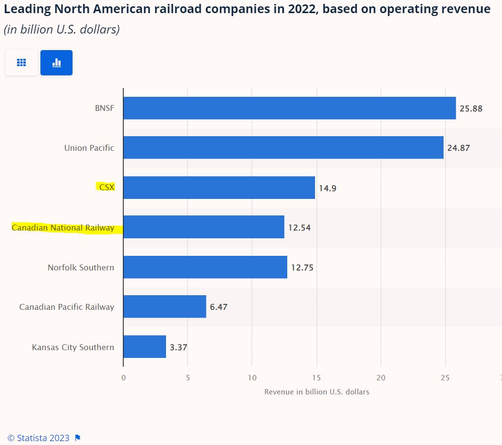Click the BNSF revenue bar
Image resolution: width=502 pixels, height=445 pixels.
coord(289,108)
